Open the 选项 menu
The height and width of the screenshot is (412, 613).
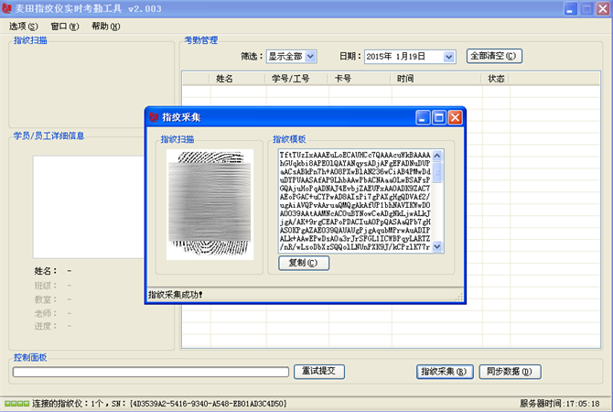click(24, 27)
